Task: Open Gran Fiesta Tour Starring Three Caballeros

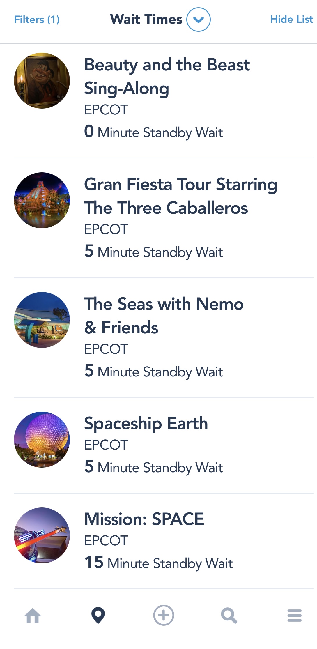Action: 180,196
